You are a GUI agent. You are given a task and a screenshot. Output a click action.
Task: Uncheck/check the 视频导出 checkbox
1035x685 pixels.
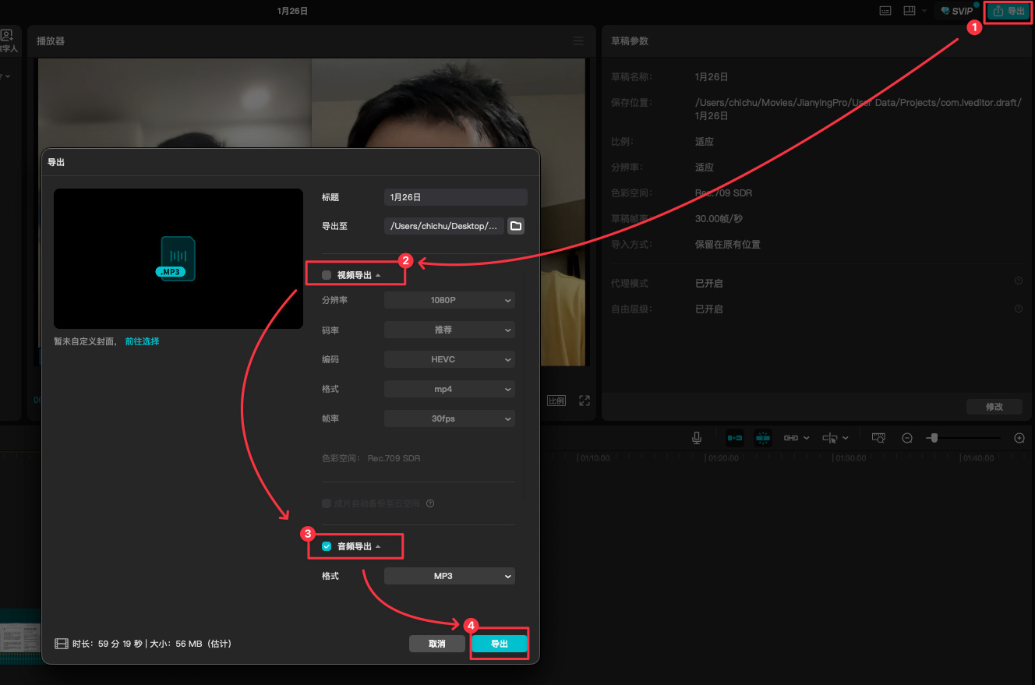point(327,275)
